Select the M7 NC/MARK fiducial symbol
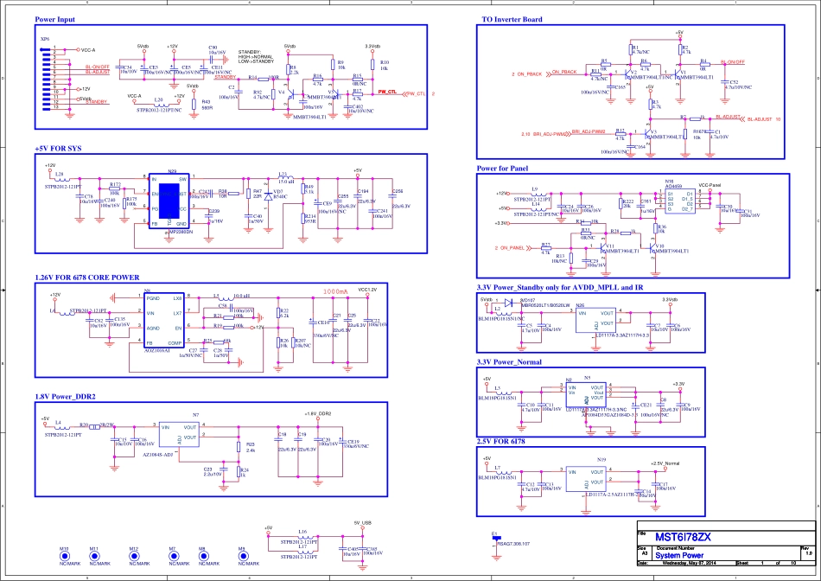Viewport: 821px width, 581px height. (174, 557)
